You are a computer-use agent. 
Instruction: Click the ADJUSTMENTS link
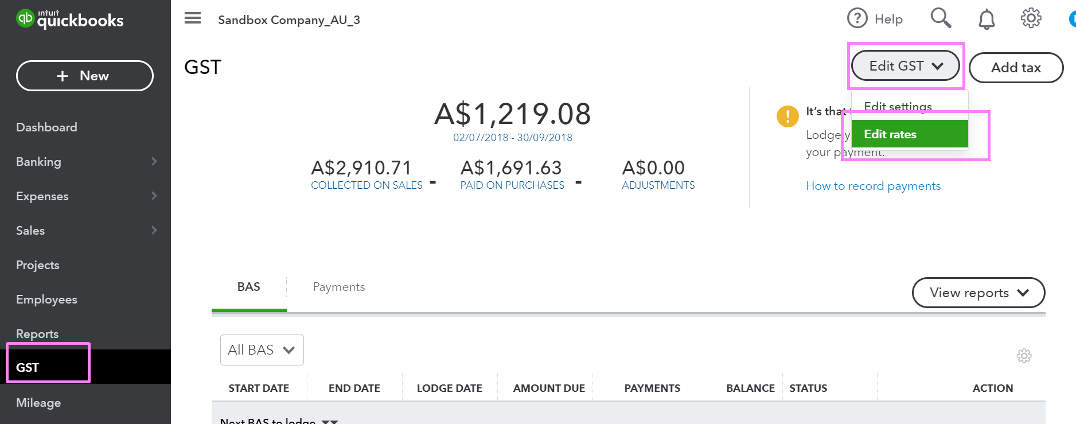click(658, 185)
